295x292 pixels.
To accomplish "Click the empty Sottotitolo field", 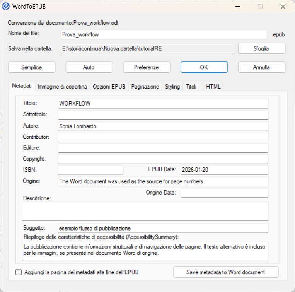I will point(163,115).
